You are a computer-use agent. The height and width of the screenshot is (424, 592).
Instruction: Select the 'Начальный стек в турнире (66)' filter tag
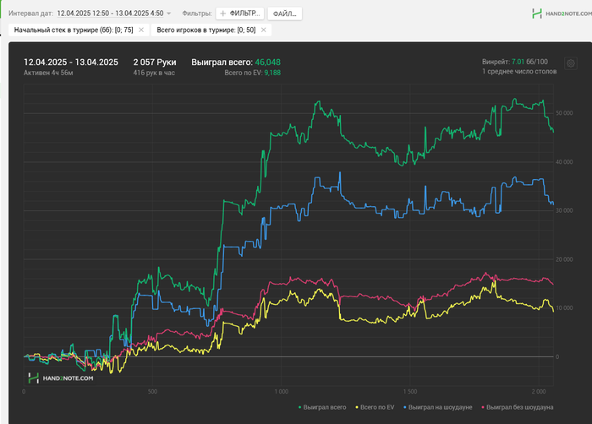click(74, 30)
